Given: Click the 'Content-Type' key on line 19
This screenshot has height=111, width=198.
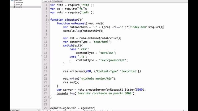Looking at the screenshot, I should 107,71.
